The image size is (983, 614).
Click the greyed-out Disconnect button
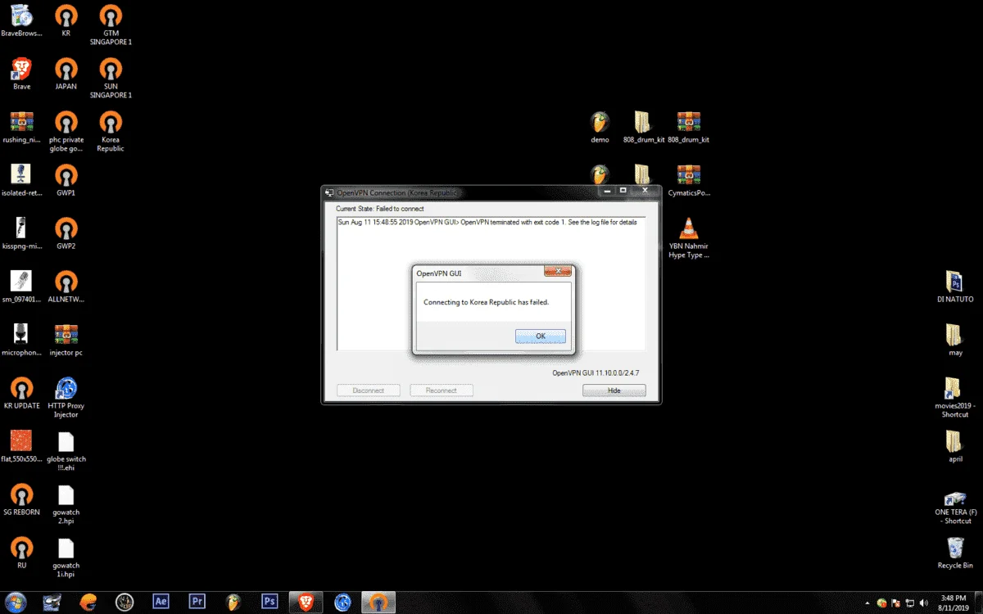(369, 391)
